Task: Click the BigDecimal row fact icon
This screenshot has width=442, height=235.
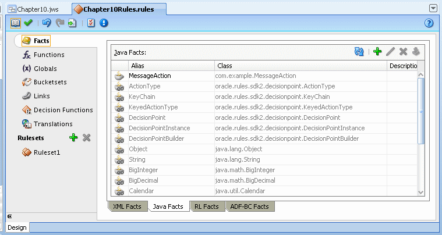Action: pos(119,180)
